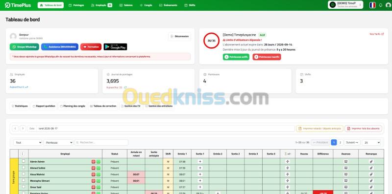
Task: Click the French flag language icon
Action: coord(372,5)
